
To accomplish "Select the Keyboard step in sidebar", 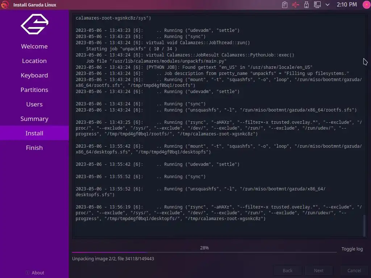I will (34, 75).
